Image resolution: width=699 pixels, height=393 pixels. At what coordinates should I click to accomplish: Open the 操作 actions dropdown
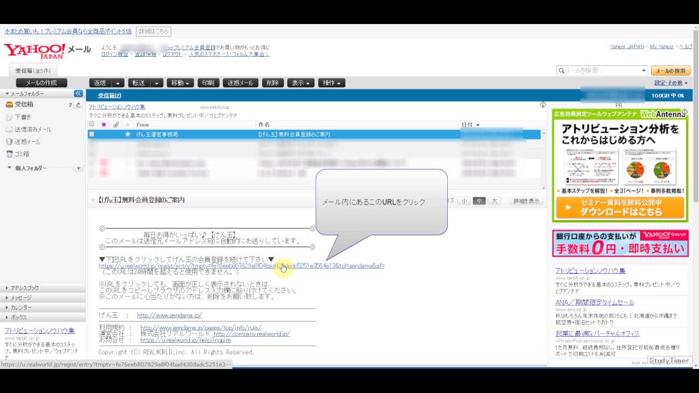coord(331,83)
